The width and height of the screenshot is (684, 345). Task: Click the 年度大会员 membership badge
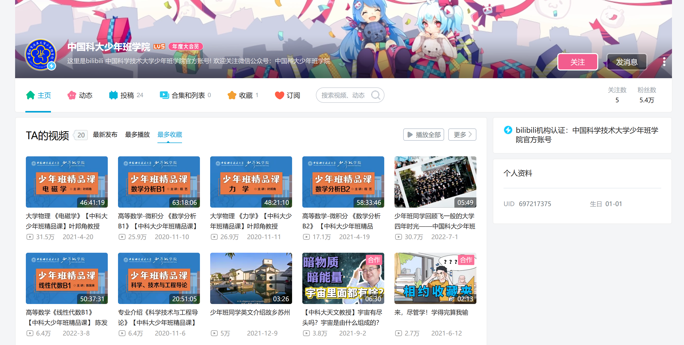click(x=185, y=46)
